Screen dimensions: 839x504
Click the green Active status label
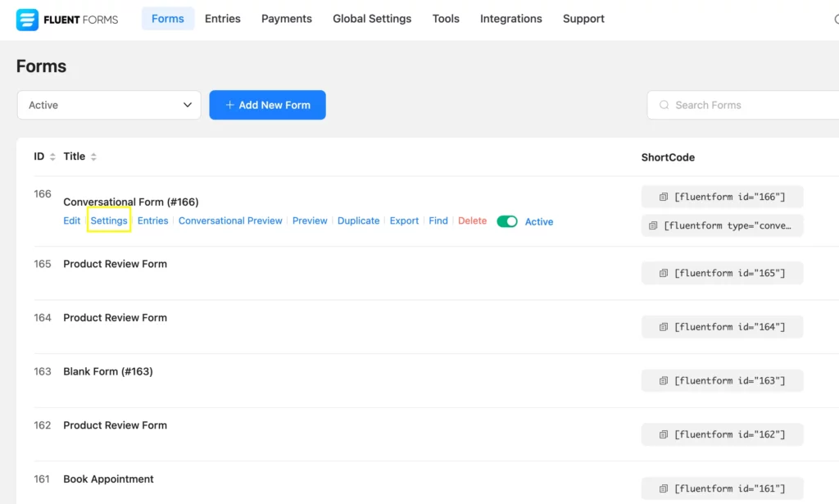coord(539,221)
